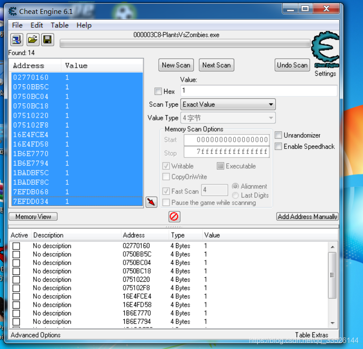
Task: Click address list scroll down arrow
Action: (x=332, y=323)
